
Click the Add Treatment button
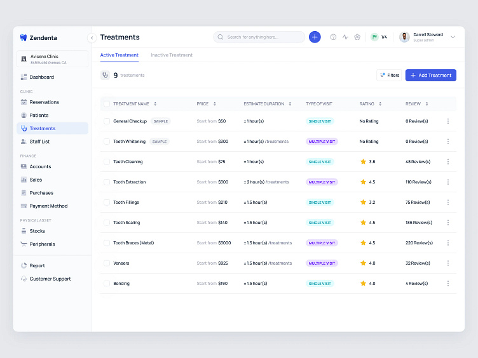[x=431, y=75]
